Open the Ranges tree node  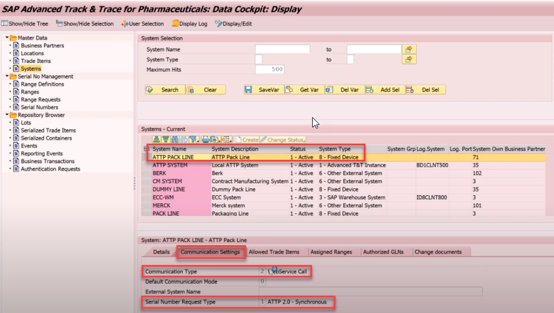(29, 91)
